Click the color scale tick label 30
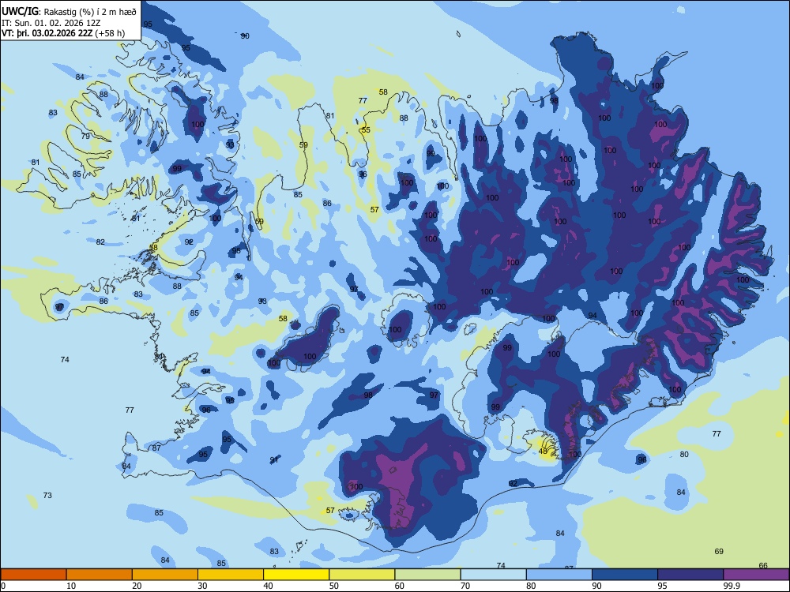790x592 pixels. (202, 586)
